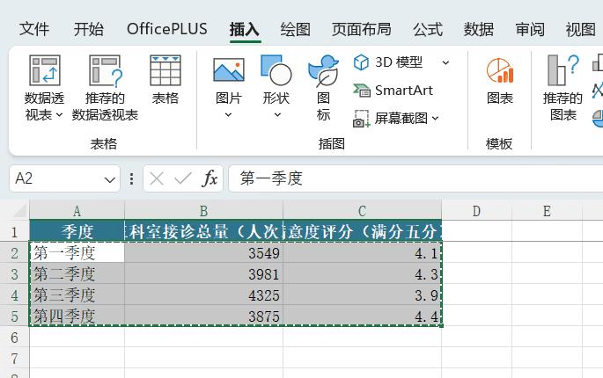The height and width of the screenshot is (378, 603).
Task: Switch to the OfficePLUS tab
Action: 167,29
